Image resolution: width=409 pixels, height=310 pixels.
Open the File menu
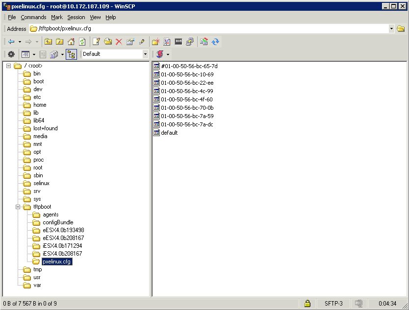[x=12, y=17]
